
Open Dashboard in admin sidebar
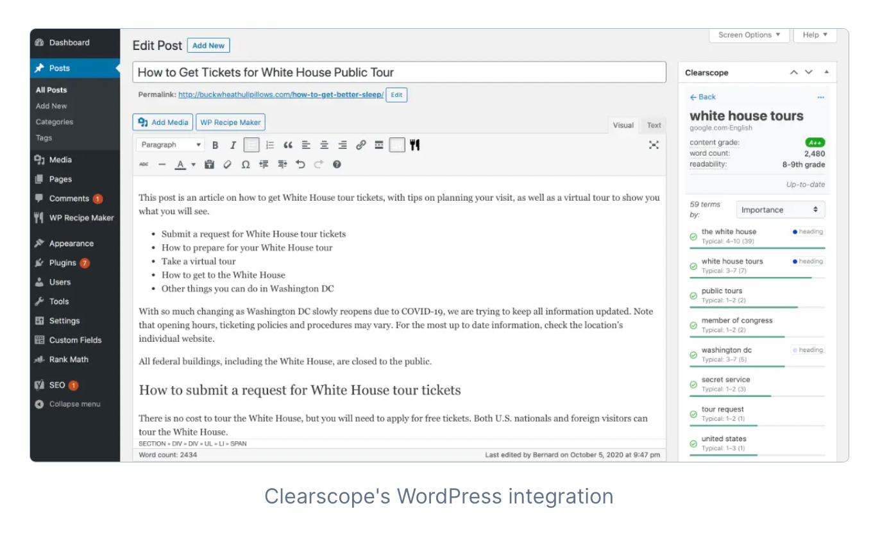tap(75, 42)
